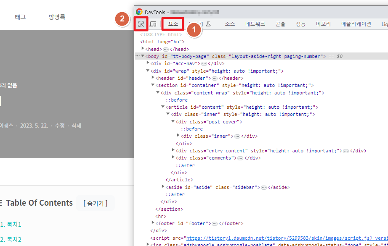Screen dimensions: 388x246
Task: Expand the div comments node
Action: (x=173, y=157)
